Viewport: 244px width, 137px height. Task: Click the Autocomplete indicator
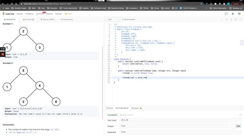[x=129, y=19]
